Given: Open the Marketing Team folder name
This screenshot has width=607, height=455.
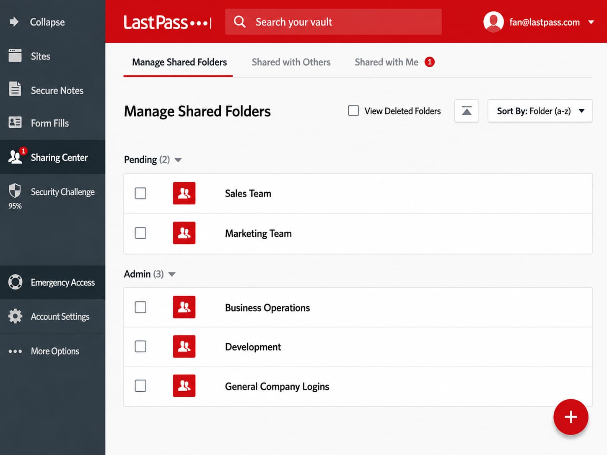Looking at the screenshot, I should click(258, 233).
